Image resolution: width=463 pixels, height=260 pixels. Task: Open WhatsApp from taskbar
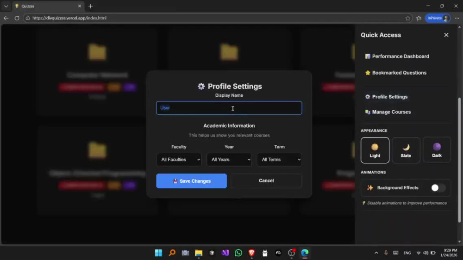coord(238,253)
